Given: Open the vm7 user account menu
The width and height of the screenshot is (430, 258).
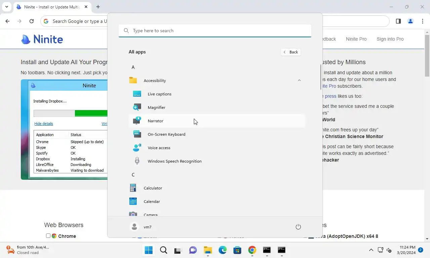Looking at the screenshot, I should pyautogui.click(x=141, y=227).
